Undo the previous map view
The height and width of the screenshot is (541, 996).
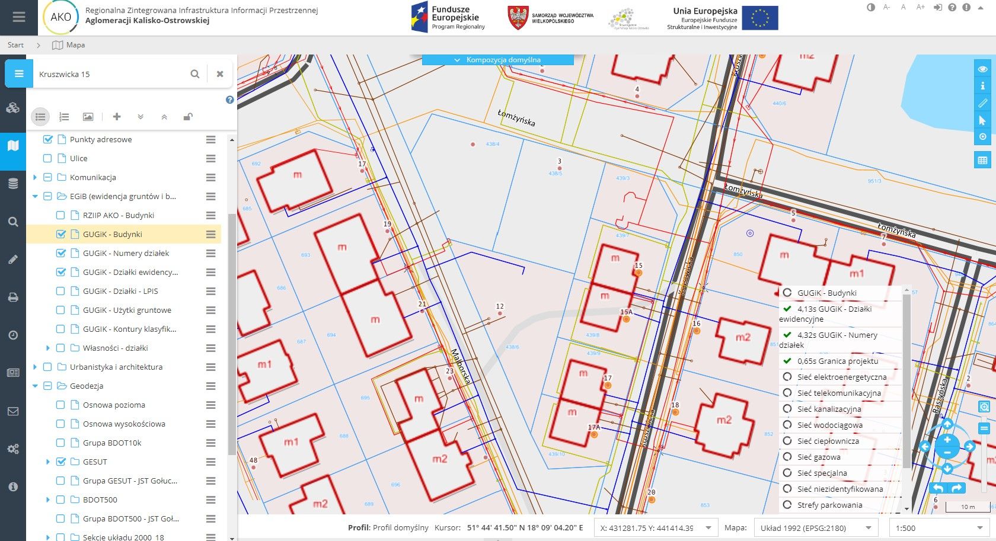[938, 488]
